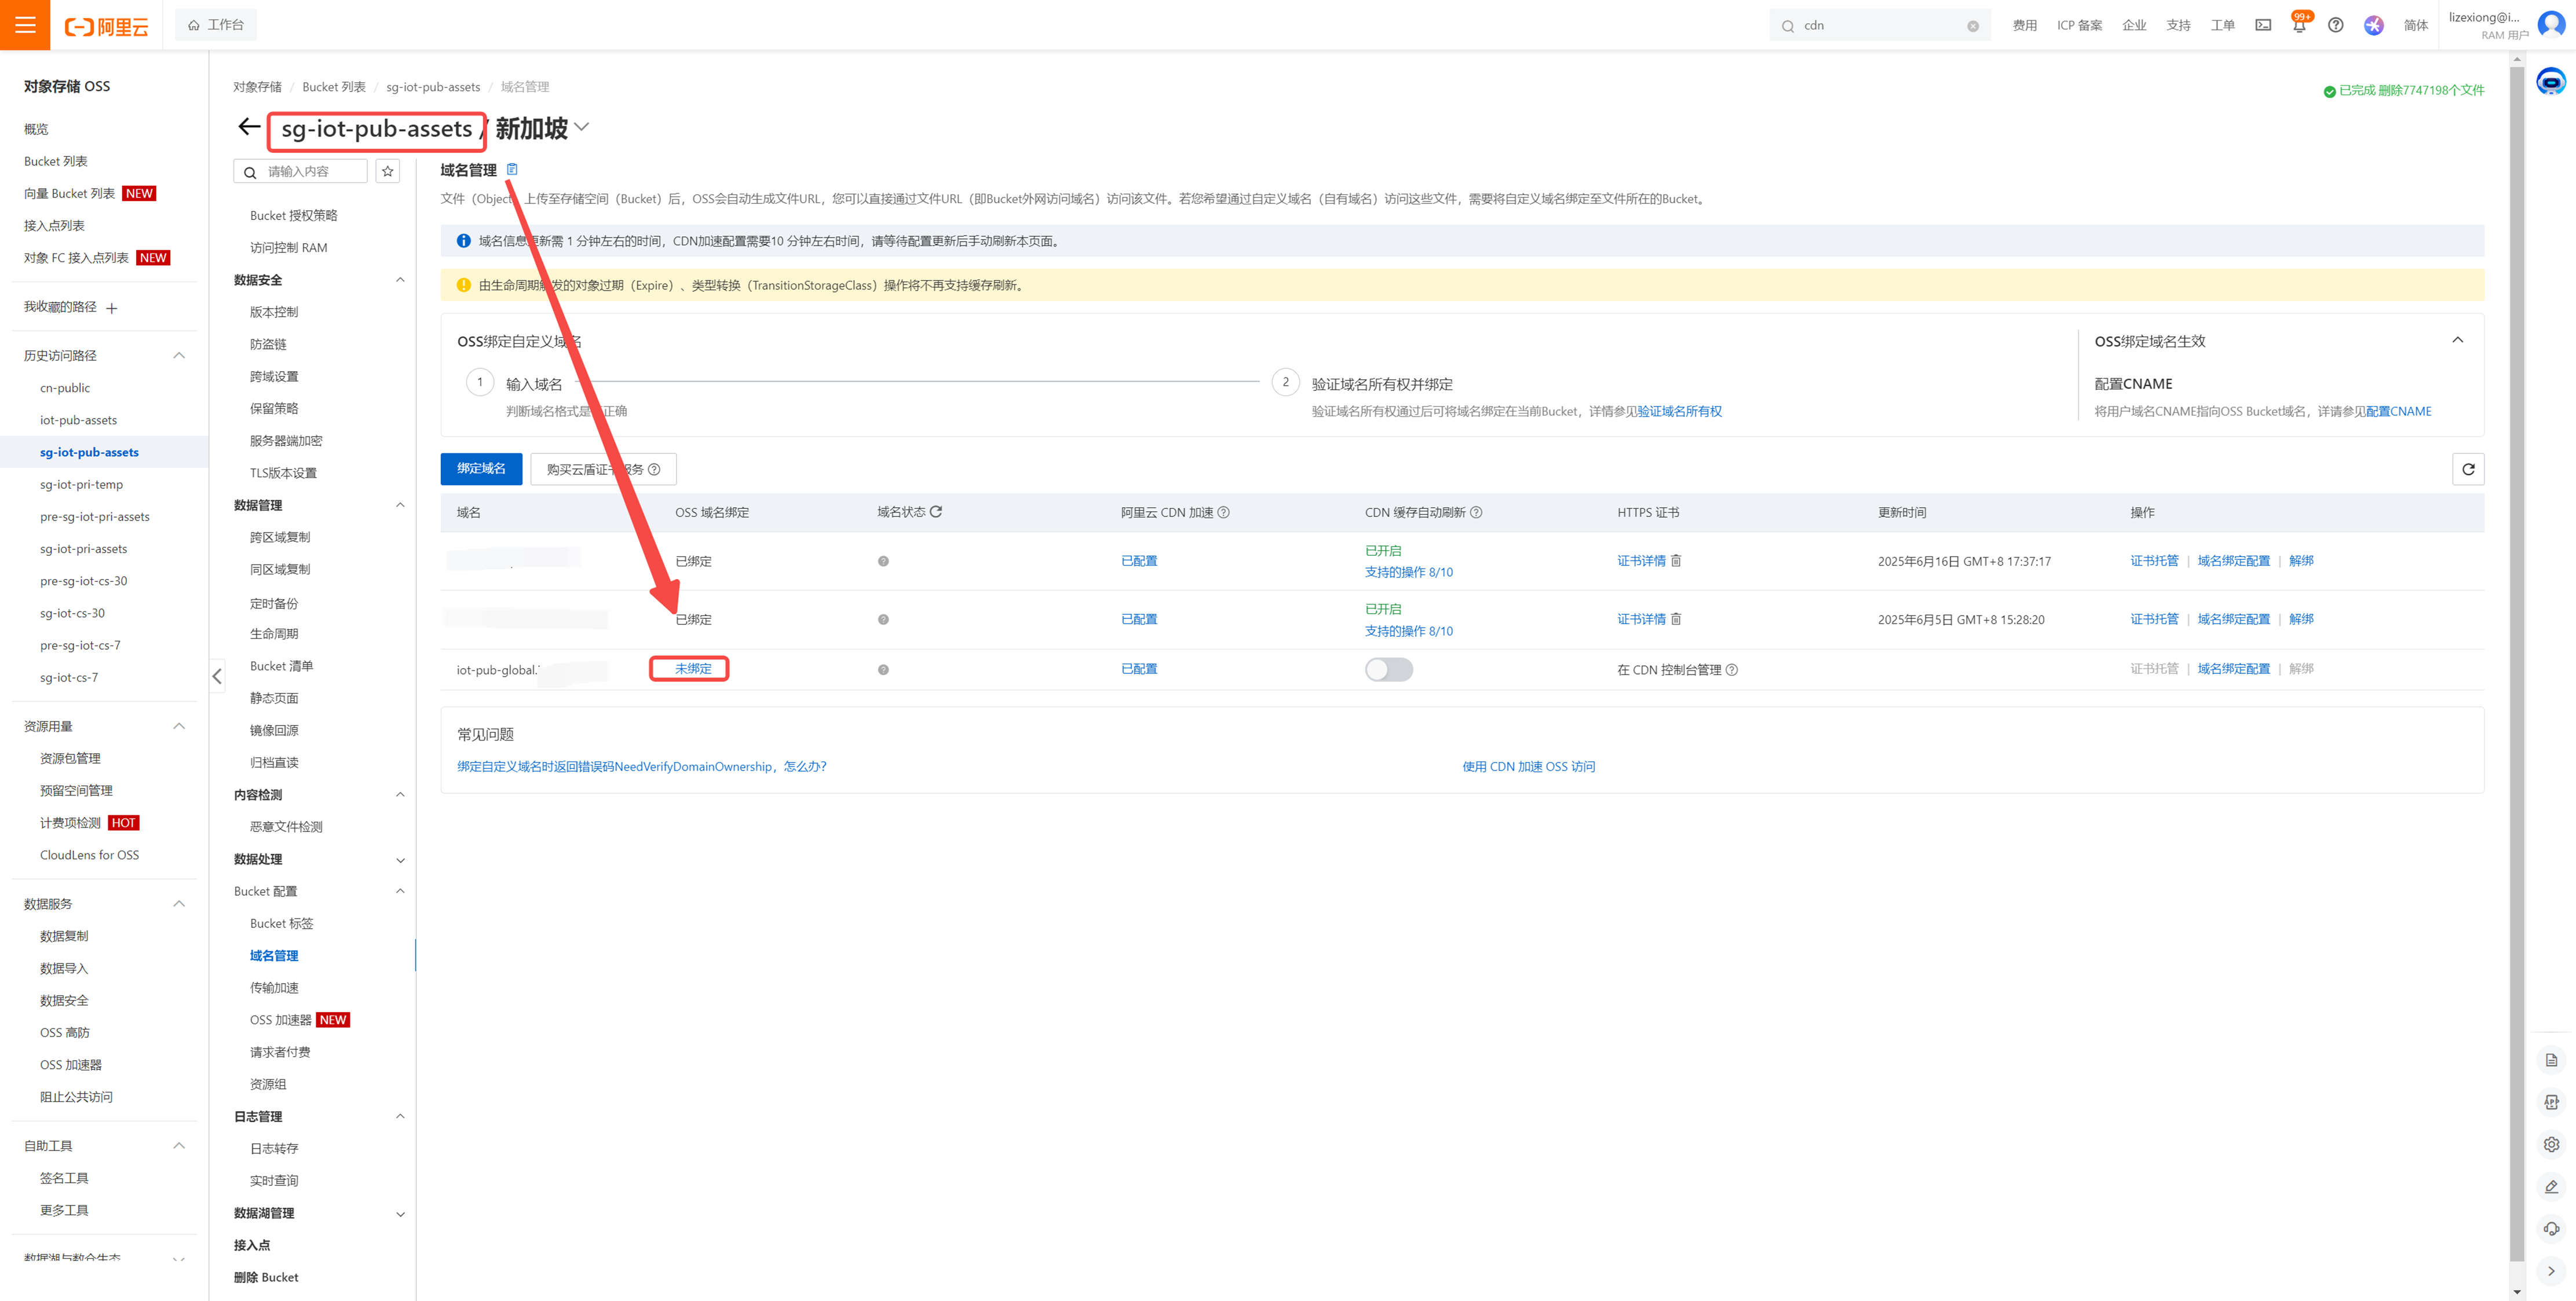The height and width of the screenshot is (1301, 2576).
Task: Click the bucket menu search field
Action: [311, 172]
